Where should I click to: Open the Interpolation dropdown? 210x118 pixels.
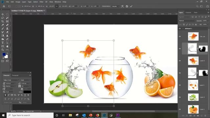pyautogui.click(x=116, y=6)
